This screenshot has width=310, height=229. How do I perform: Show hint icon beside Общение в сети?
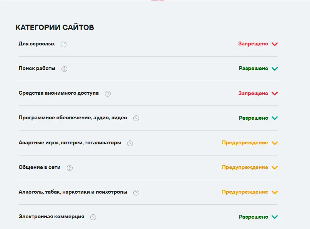click(70, 168)
